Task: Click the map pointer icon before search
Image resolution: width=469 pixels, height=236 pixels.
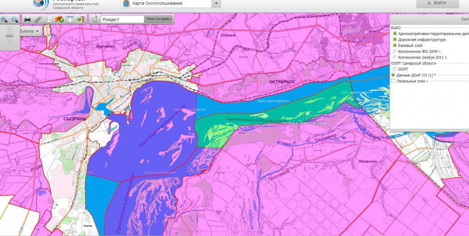Action: point(95,19)
